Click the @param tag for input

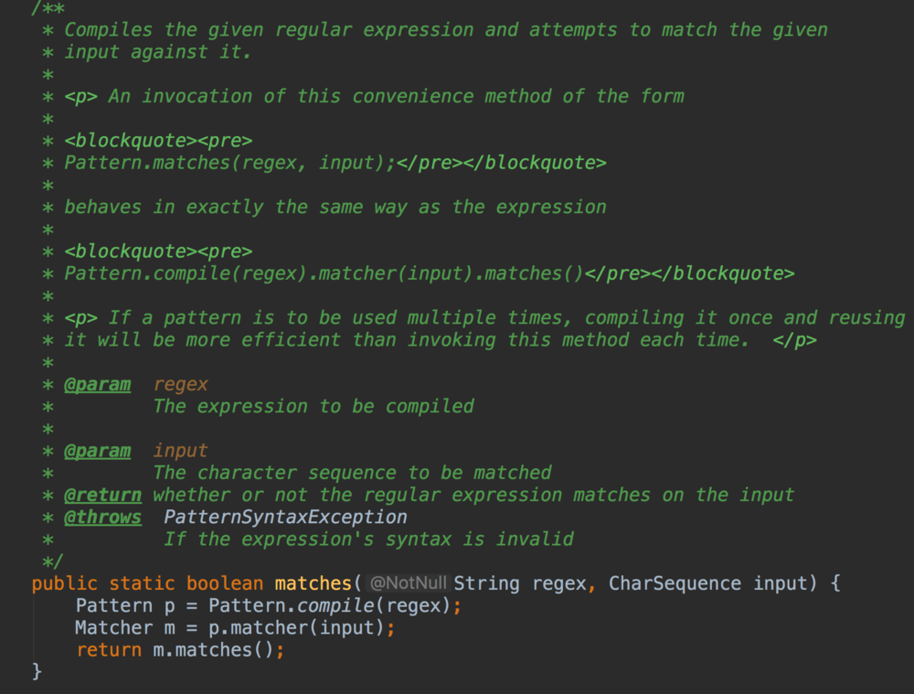point(97,451)
